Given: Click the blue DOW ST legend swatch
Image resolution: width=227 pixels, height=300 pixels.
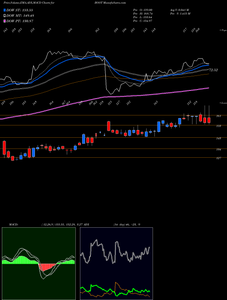Looking at the screenshot, I should tap(5, 10).
